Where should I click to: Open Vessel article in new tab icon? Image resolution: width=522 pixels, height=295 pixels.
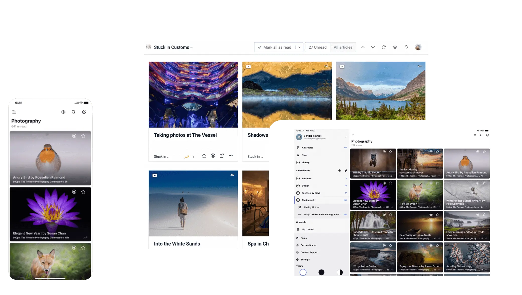(222, 156)
